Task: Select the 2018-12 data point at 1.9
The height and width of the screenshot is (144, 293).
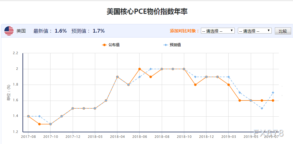Action: [x=206, y=77]
